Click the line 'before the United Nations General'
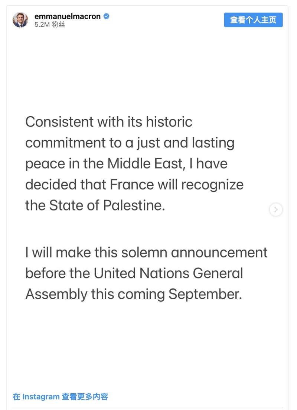Screen dimensions: 297x410 [x=134, y=273]
